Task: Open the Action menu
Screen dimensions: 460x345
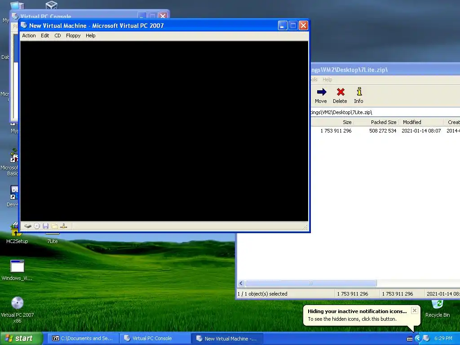Action: point(29,35)
